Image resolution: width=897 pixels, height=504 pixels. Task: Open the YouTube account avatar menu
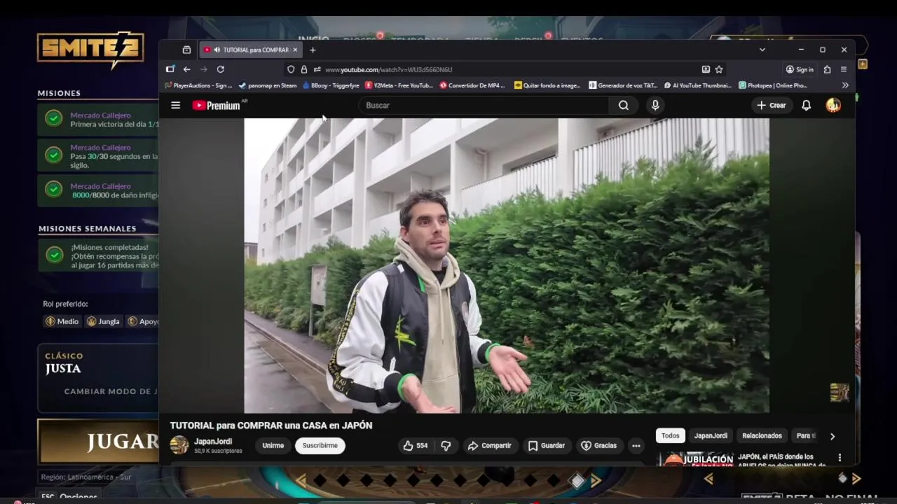pos(833,105)
